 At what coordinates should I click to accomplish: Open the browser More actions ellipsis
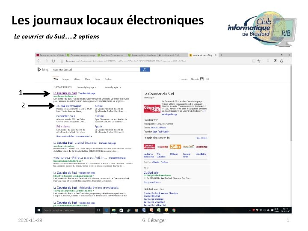[x=288, y=61]
